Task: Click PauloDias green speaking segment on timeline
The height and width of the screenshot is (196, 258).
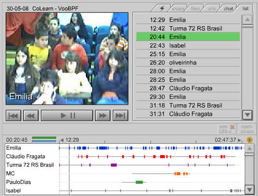Action: point(139,182)
